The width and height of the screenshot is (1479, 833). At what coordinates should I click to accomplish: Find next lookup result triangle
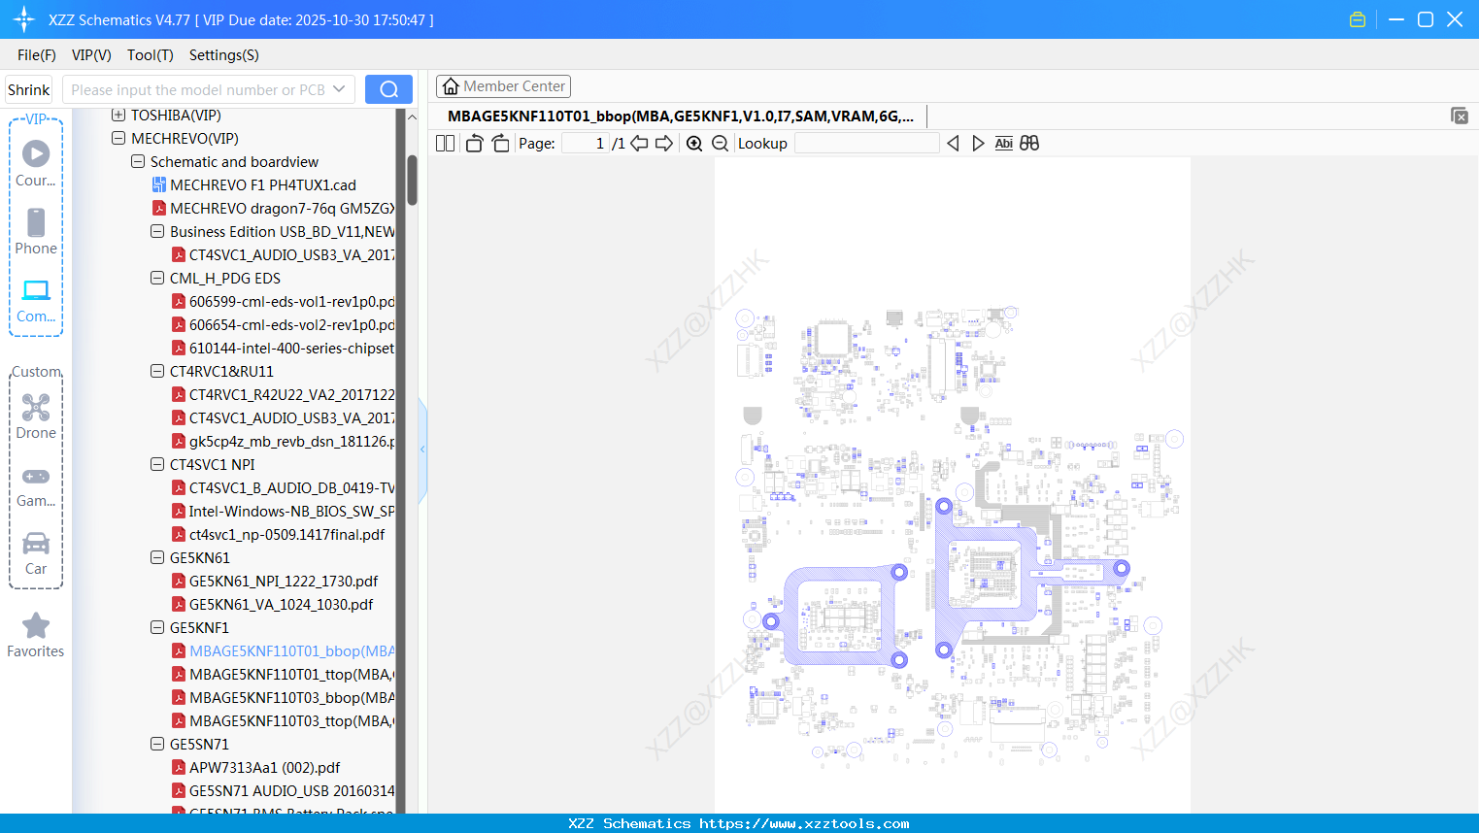click(978, 144)
